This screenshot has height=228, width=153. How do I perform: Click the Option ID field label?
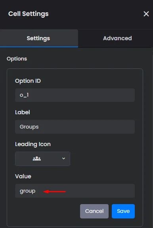28,81
